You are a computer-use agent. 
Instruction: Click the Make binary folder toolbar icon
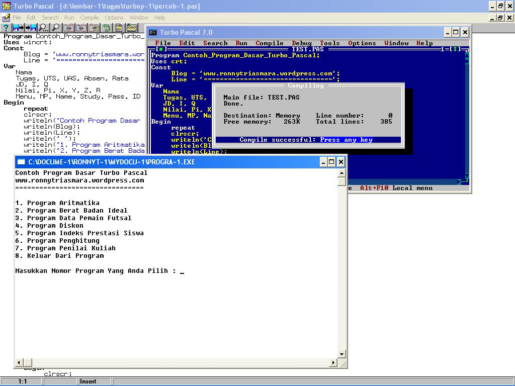click(x=131, y=28)
